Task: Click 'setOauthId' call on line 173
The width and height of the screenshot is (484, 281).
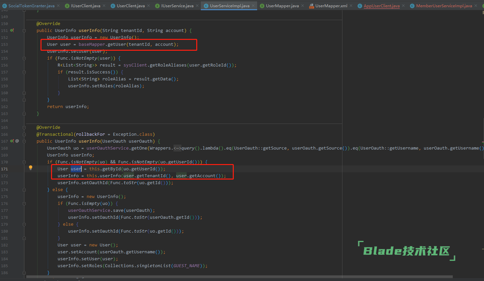Action: [94, 183]
